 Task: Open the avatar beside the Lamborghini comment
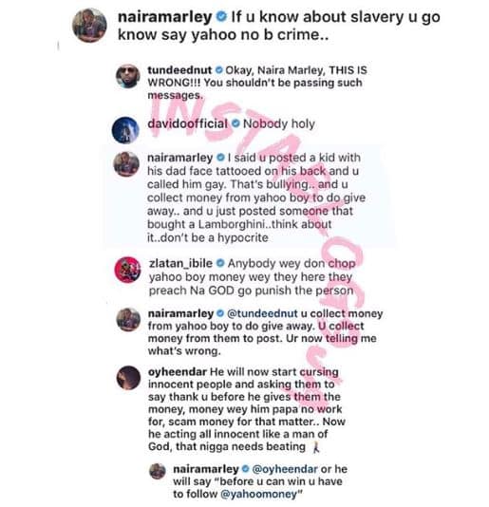tap(126, 164)
